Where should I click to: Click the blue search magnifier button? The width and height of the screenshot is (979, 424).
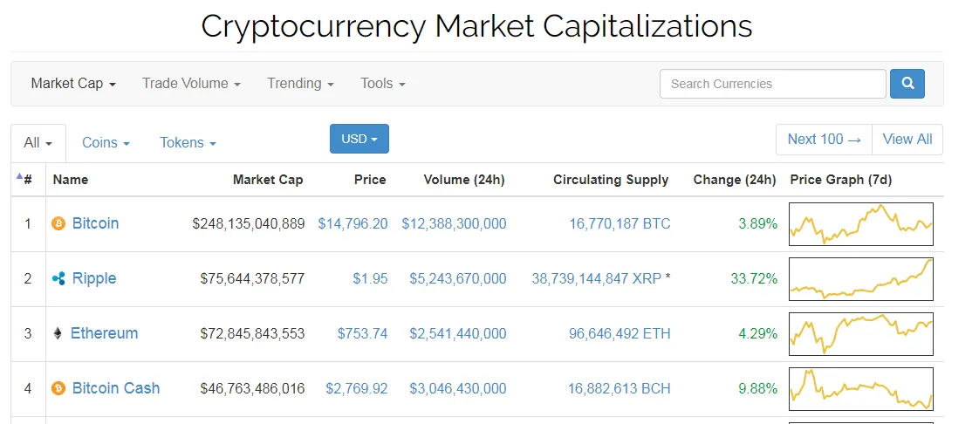(907, 84)
